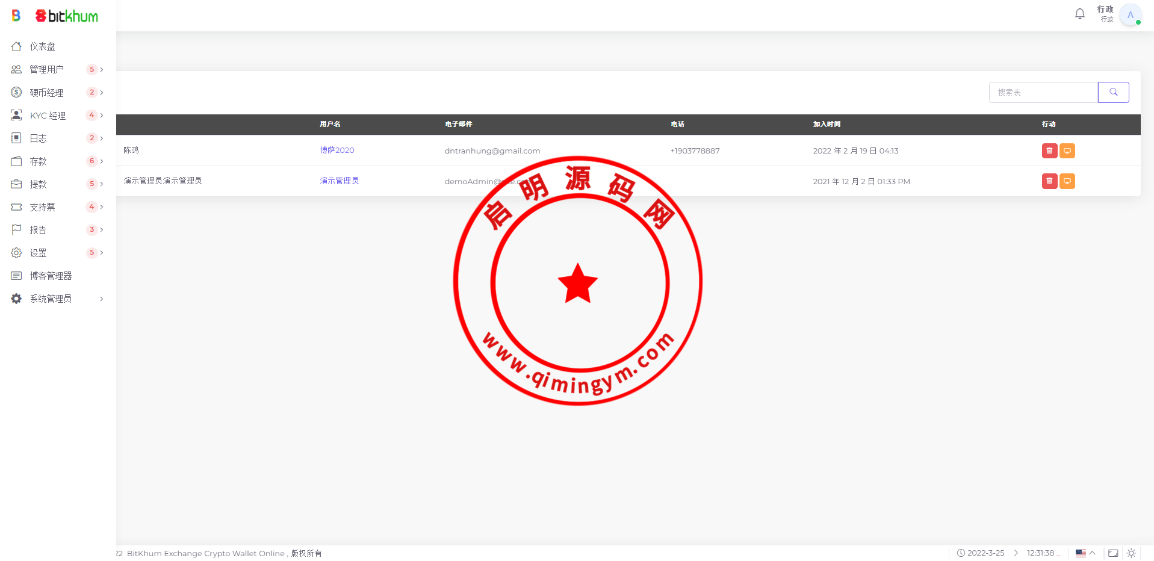Expand the 管理用户 sidebar menu
The height and width of the screenshot is (561, 1154).
click(57, 69)
